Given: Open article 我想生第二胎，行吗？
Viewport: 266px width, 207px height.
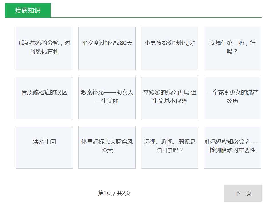Looking at the screenshot, I should pos(232,48).
